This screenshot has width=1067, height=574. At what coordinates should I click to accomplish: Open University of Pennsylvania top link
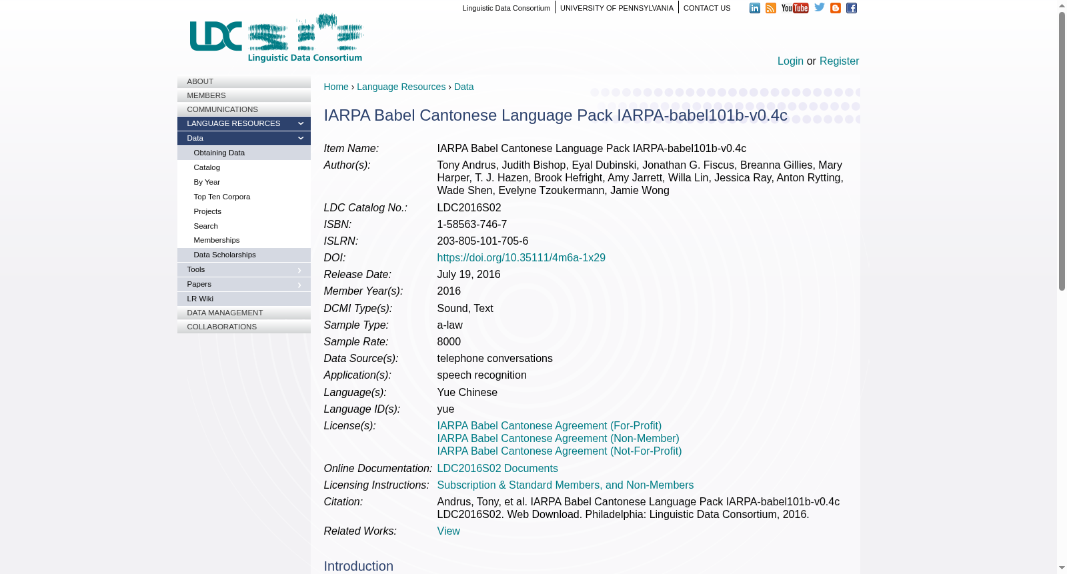click(x=617, y=8)
